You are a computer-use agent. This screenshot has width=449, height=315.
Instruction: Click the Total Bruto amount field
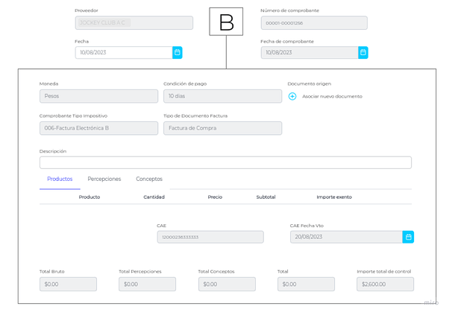pos(68,284)
